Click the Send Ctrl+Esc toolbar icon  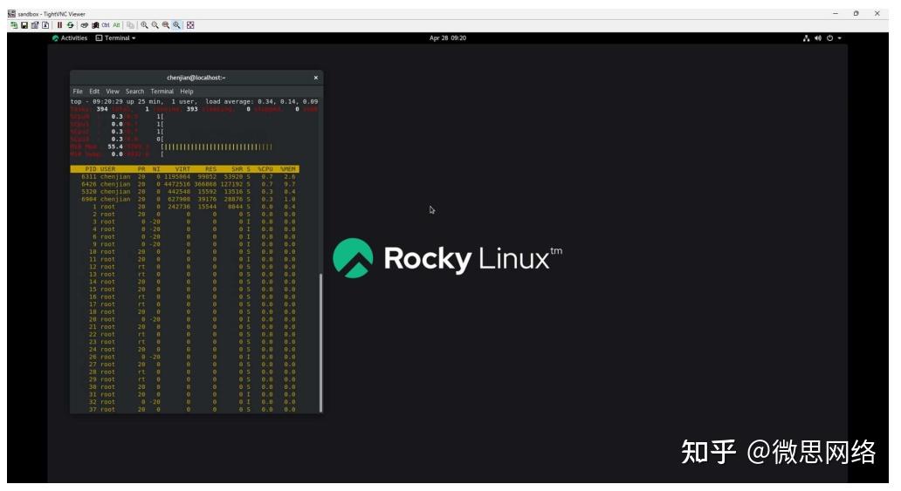95,25
